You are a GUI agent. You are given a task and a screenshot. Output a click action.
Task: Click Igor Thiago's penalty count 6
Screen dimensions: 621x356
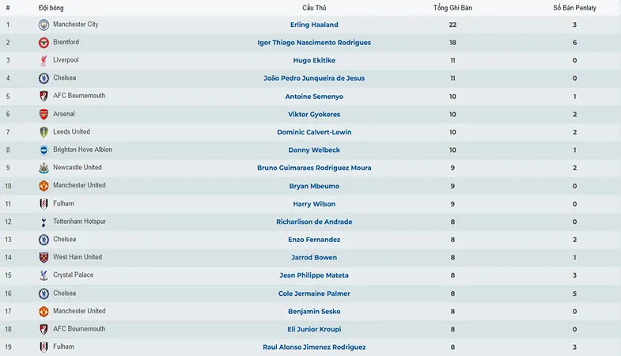[x=574, y=43]
